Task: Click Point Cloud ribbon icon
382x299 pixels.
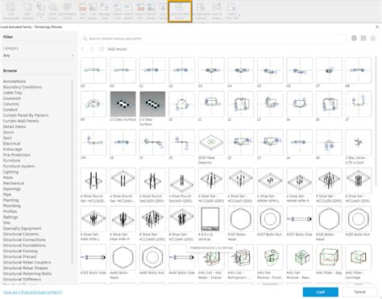Action: (52, 10)
